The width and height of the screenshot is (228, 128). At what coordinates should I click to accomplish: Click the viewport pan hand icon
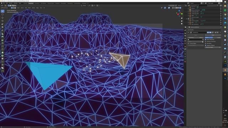click(182, 21)
